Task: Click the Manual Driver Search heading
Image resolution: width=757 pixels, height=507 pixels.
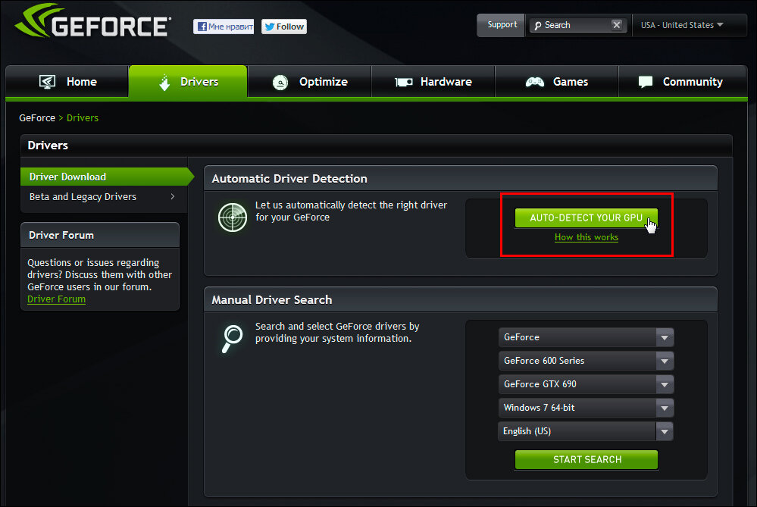Action: 272,300
